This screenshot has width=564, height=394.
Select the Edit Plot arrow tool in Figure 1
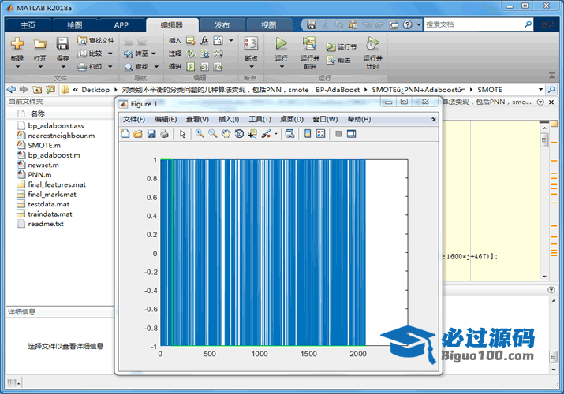[x=183, y=134]
